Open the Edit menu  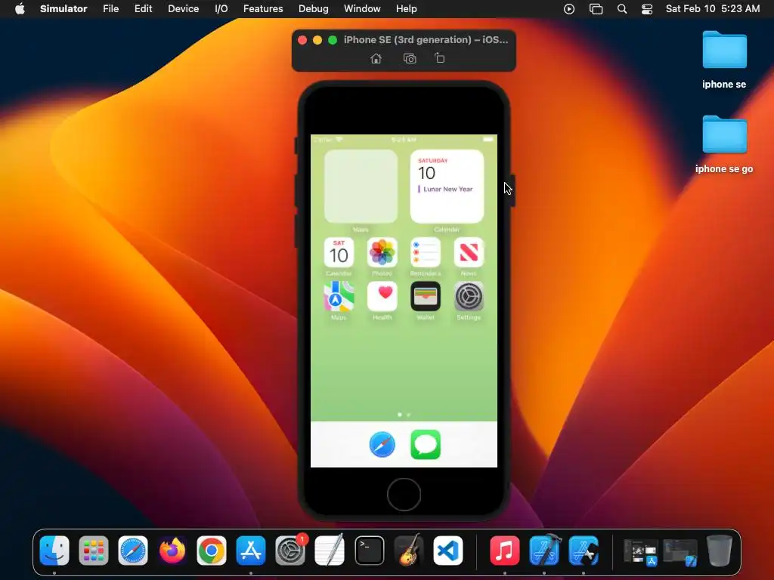pos(143,9)
